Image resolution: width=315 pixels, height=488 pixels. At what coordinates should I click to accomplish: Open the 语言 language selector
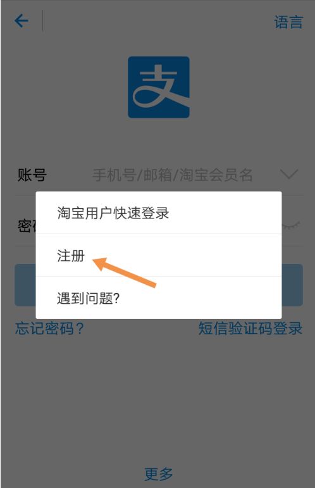pos(288,22)
